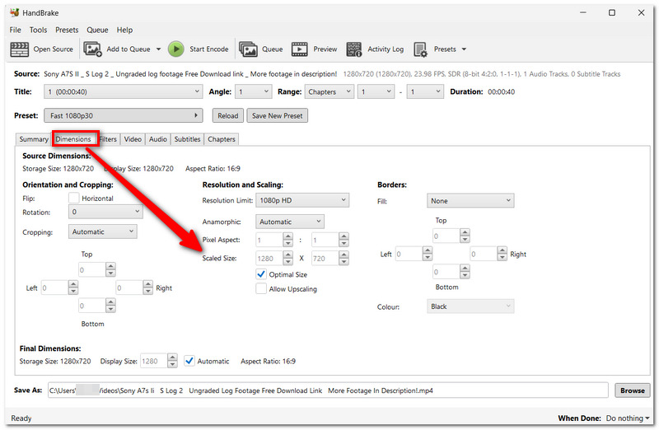The height and width of the screenshot is (430, 659).
Task: Open the Queue via its stacked-pictures icon
Action: pos(248,49)
